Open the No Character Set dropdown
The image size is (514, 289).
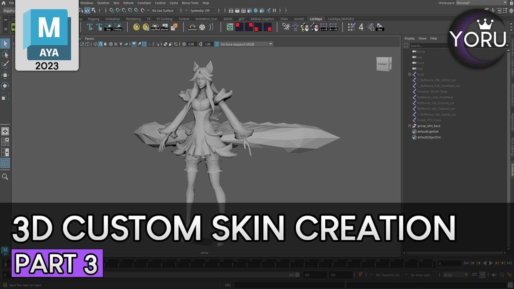click(388, 275)
